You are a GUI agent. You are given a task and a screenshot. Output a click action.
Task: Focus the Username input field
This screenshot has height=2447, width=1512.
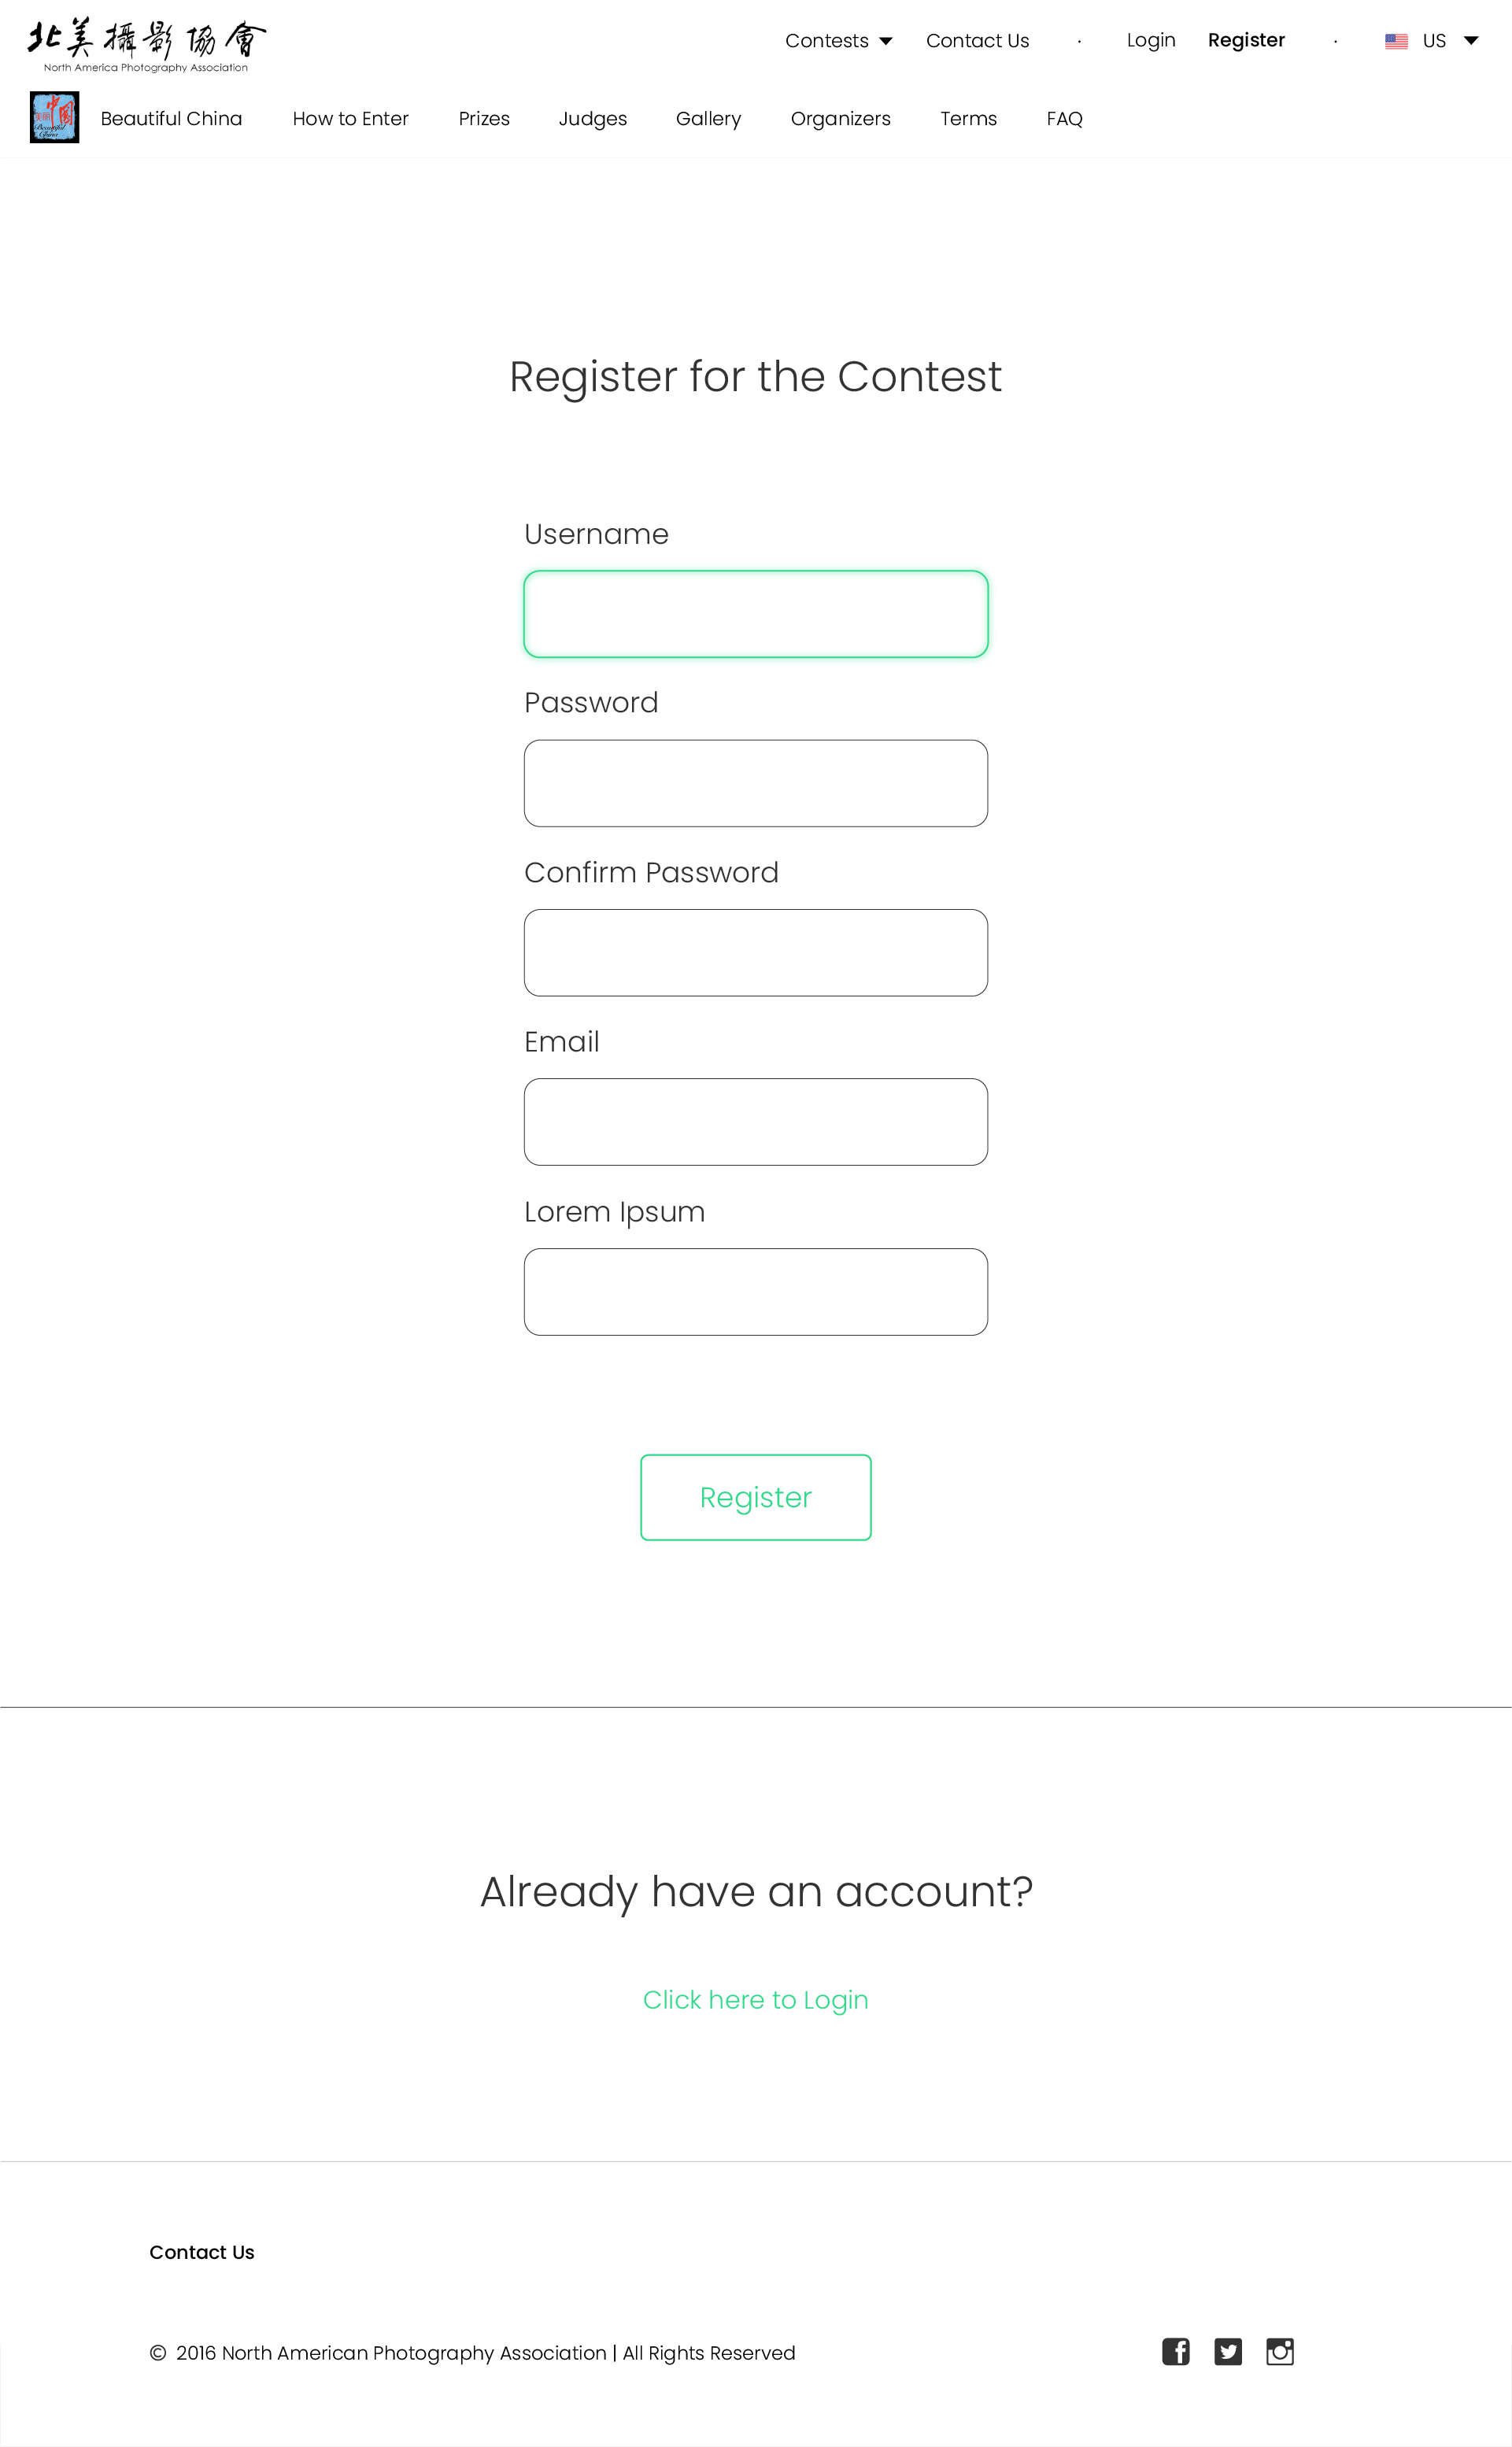tap(755, 614)
